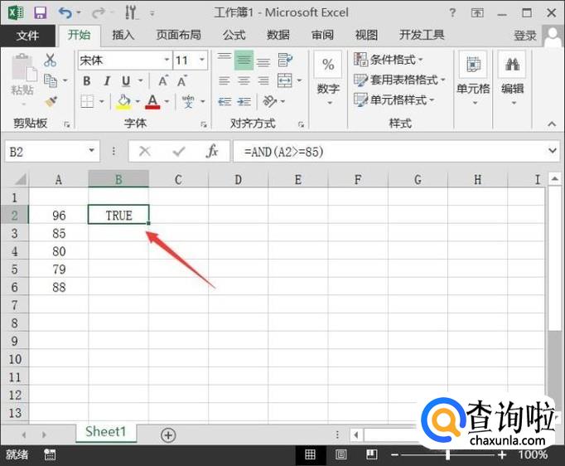Open the Number (数字) percent group
This screenshot has width=565, height=466.
click(328, 80)
